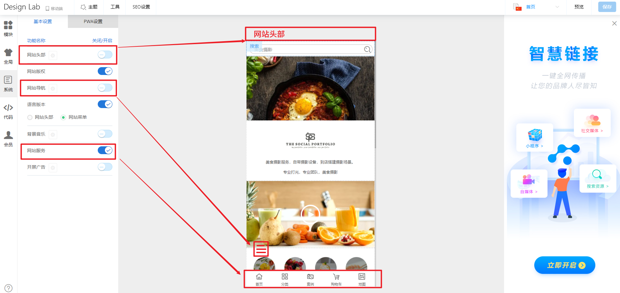Open the 会员 member icon in sidebar
Screen dimensions: 620x293
(8, 139)
